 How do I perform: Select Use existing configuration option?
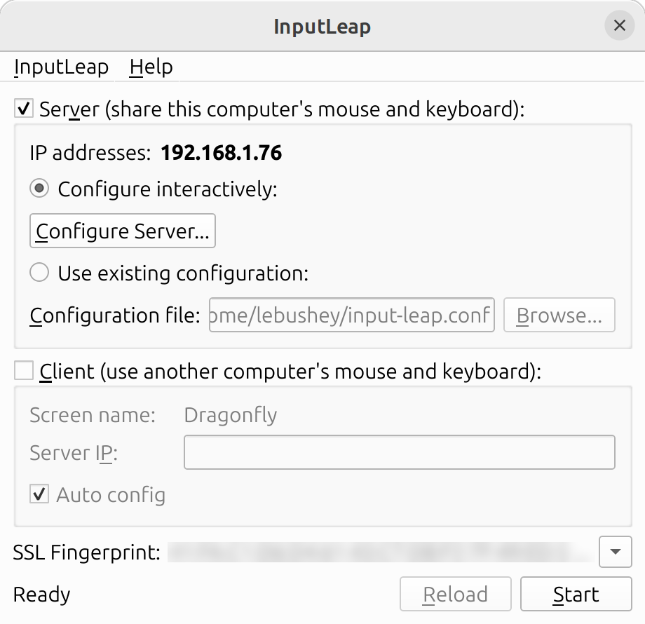pyautogui.click(x=39, y=273)
